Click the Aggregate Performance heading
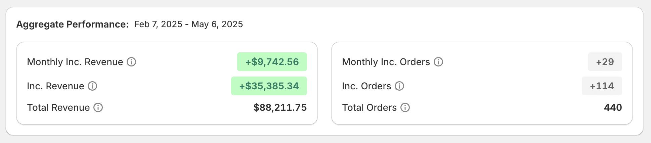Image resolution: width=651 pixels, height=143 pixels. click(x=73, y=24)
